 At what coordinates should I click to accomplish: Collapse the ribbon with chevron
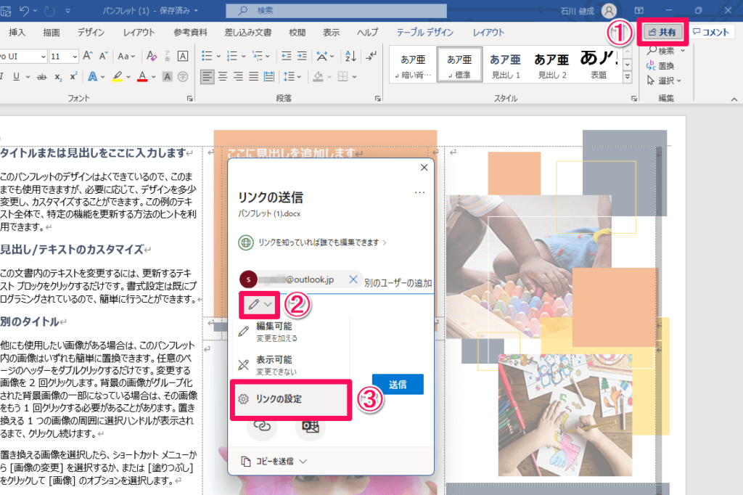[x=734, y=99]
